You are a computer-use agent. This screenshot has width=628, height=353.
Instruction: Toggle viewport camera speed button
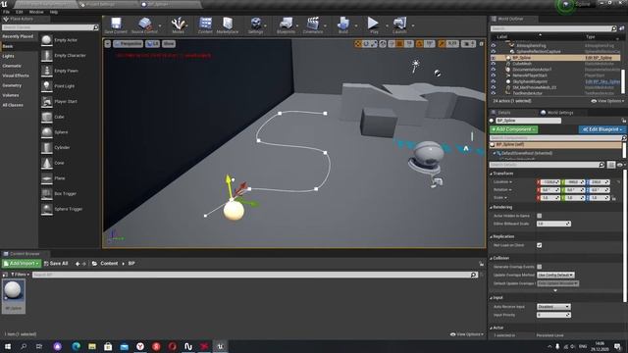coord(468,43)
